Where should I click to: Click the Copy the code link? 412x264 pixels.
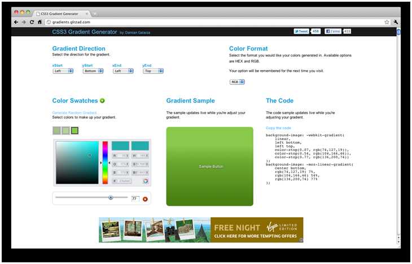point(278,128)
